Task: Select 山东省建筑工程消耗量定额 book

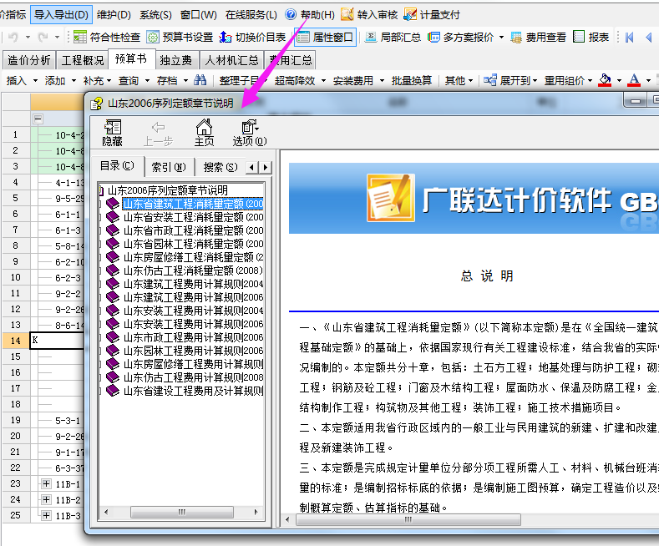Action: tap(193, 204)
